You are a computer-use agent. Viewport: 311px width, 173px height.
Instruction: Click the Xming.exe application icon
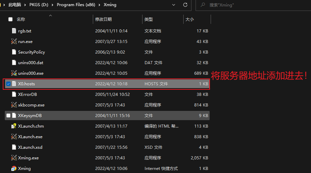pyautogui.click(x=14, y=158)
